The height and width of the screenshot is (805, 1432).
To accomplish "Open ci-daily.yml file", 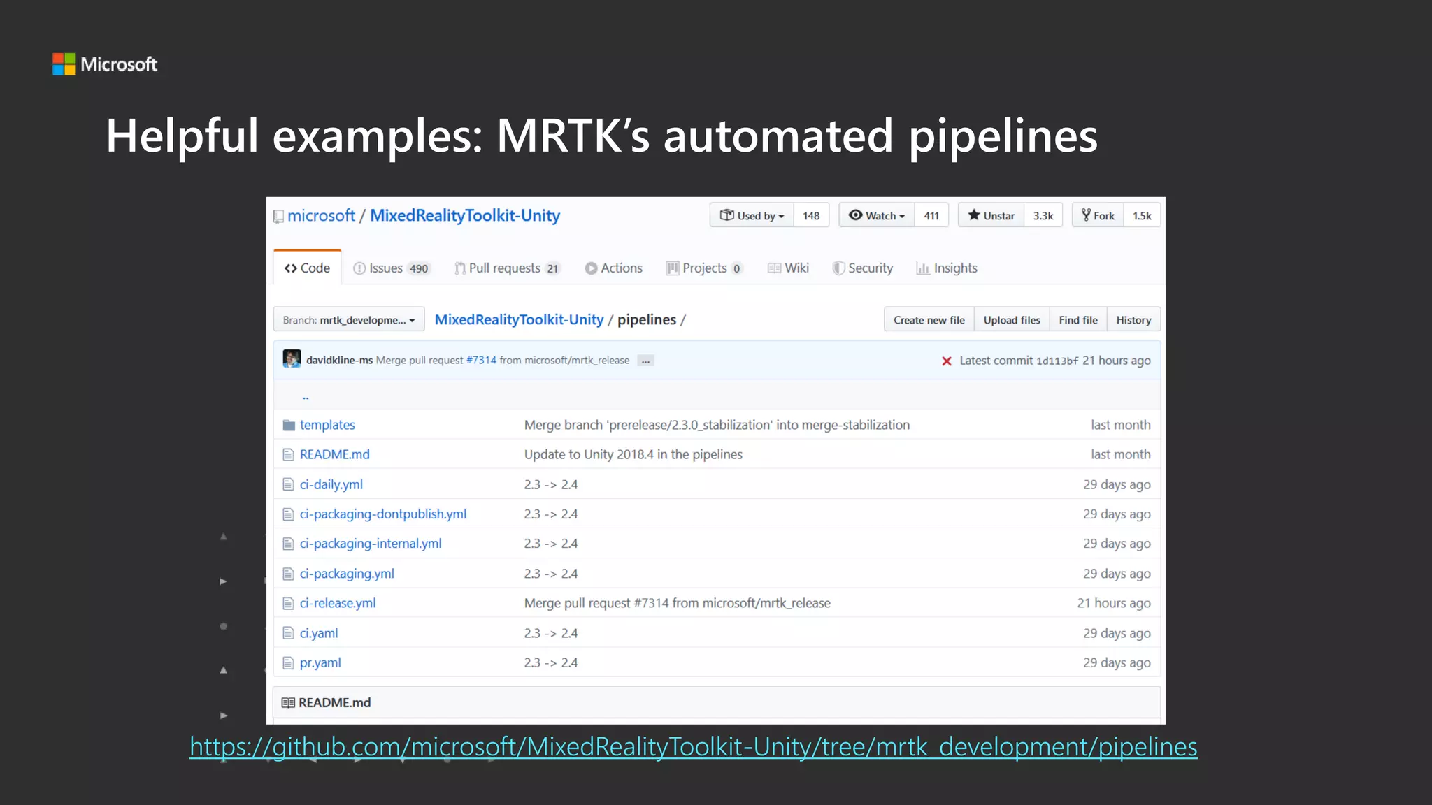I will pos(331,484).
